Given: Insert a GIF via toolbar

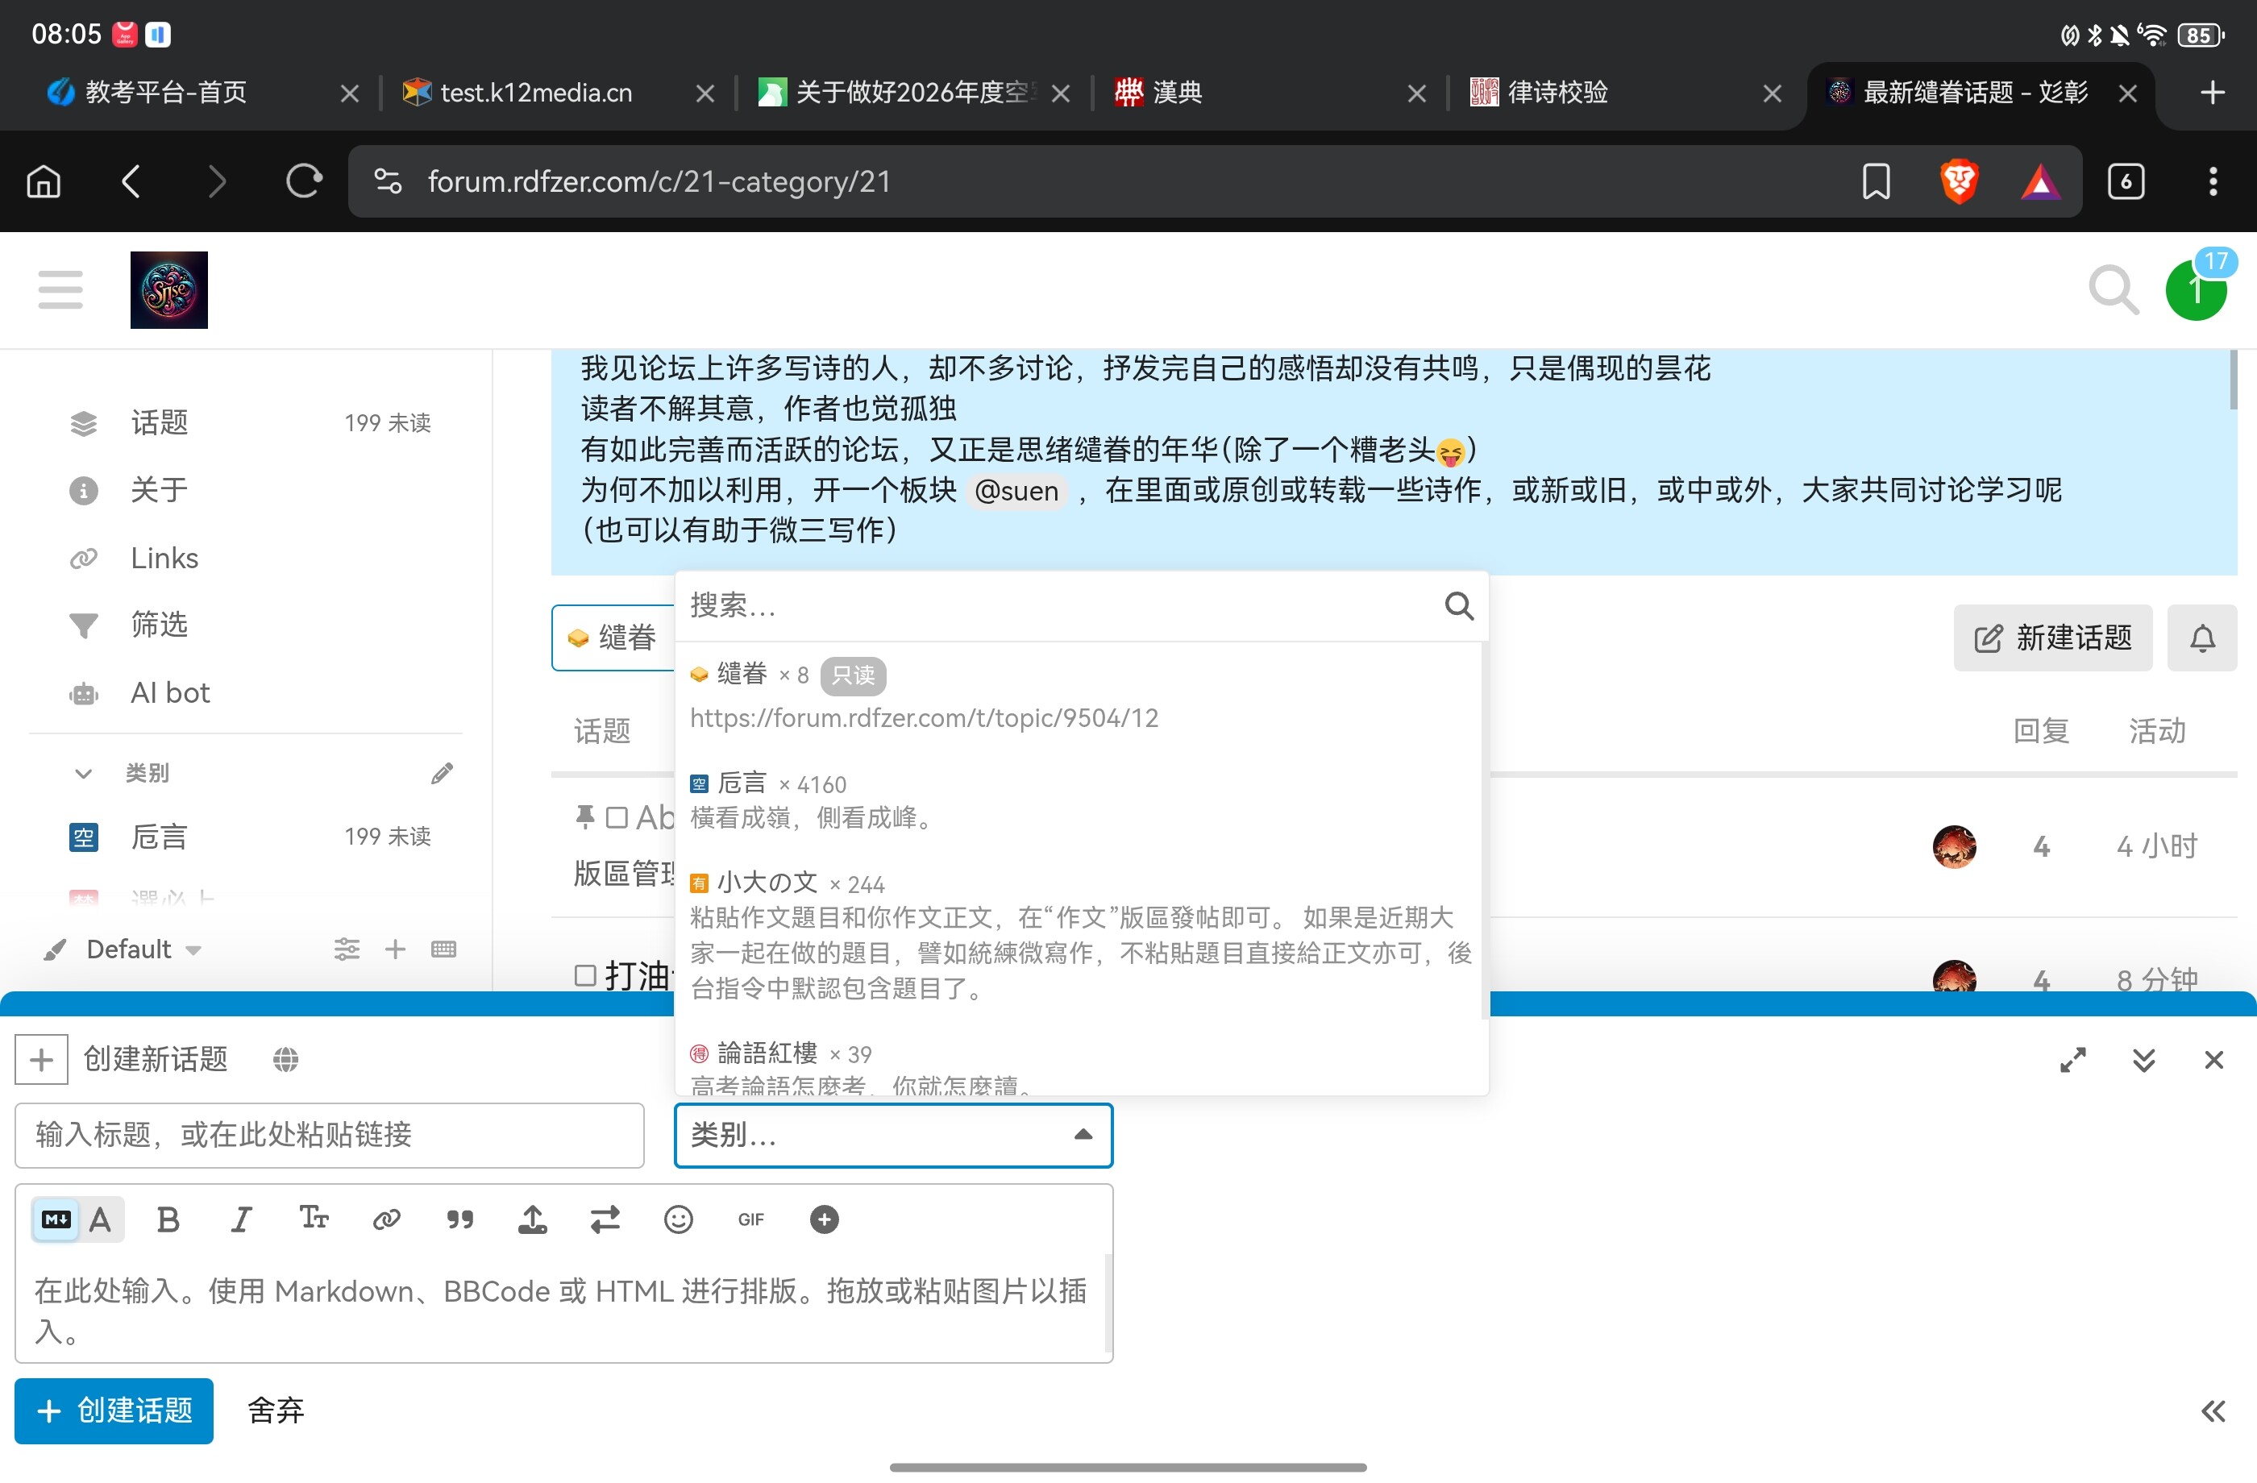Looking at the screenshot, I should [x=750, y=1219].
